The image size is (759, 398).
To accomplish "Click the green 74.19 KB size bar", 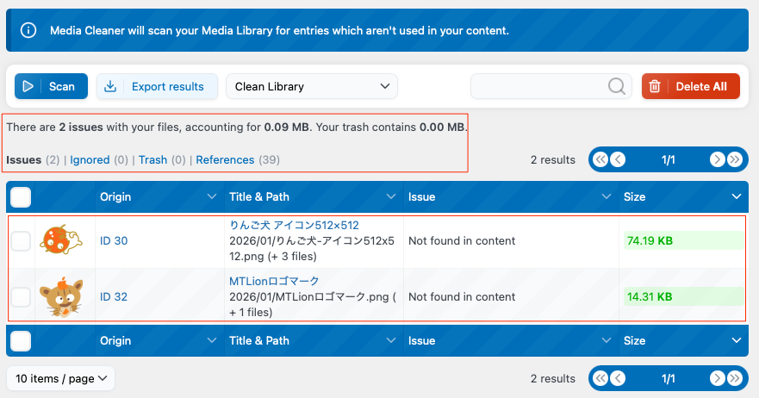I will point(682,241).
